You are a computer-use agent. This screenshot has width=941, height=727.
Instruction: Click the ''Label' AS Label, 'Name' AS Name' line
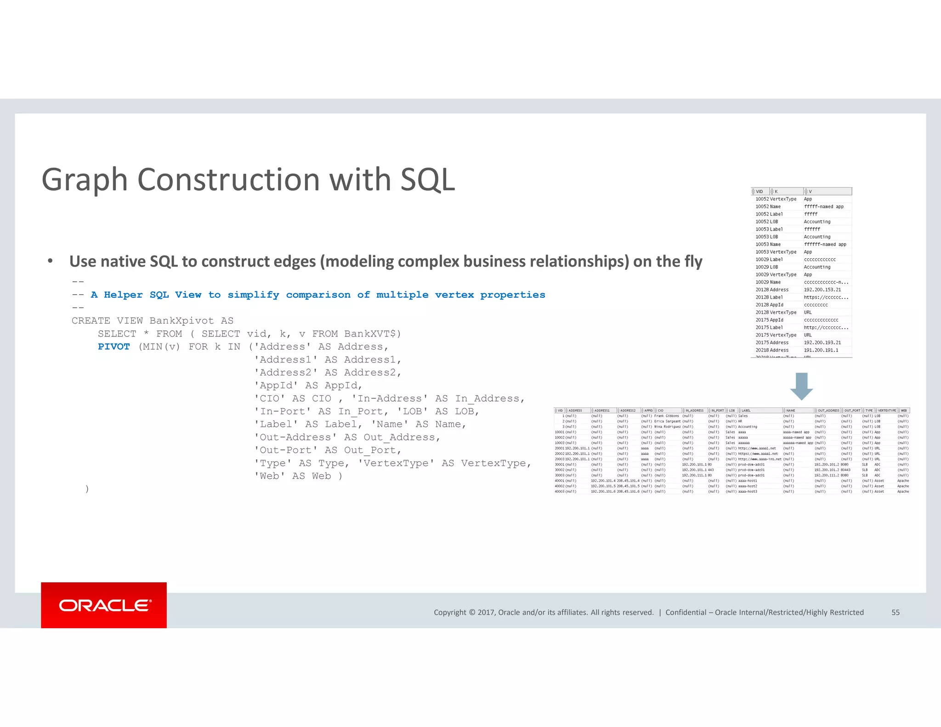[x=361, y=424]
